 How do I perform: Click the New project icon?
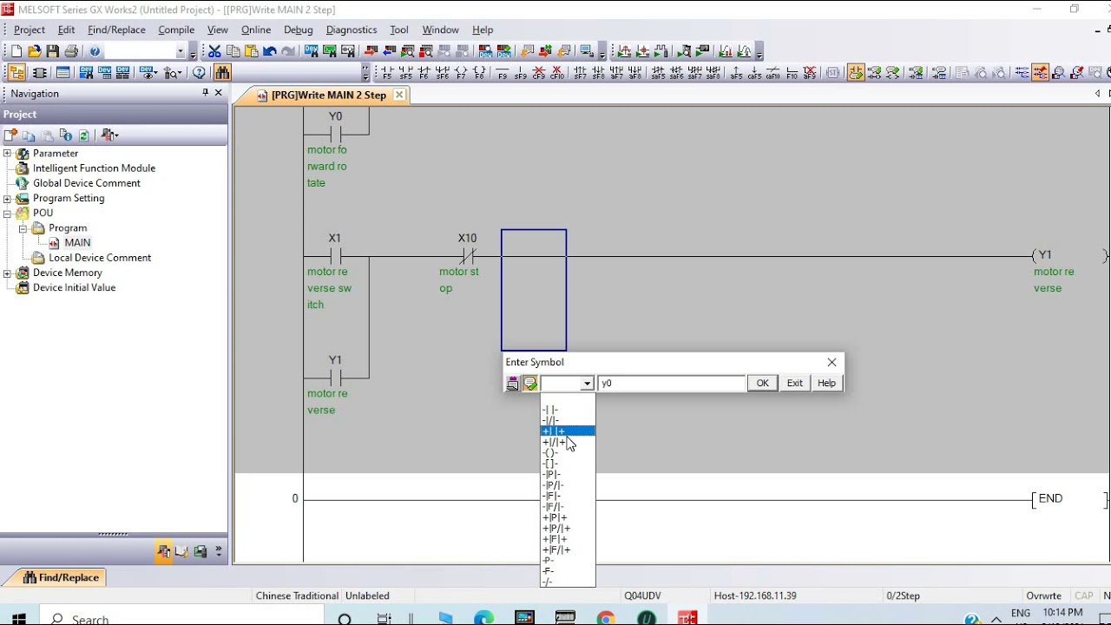(x=16, y=51)
